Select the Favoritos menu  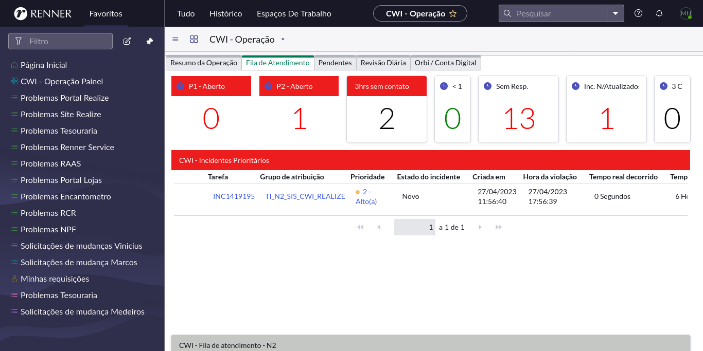pyautogui.click(x=106, y=13)
